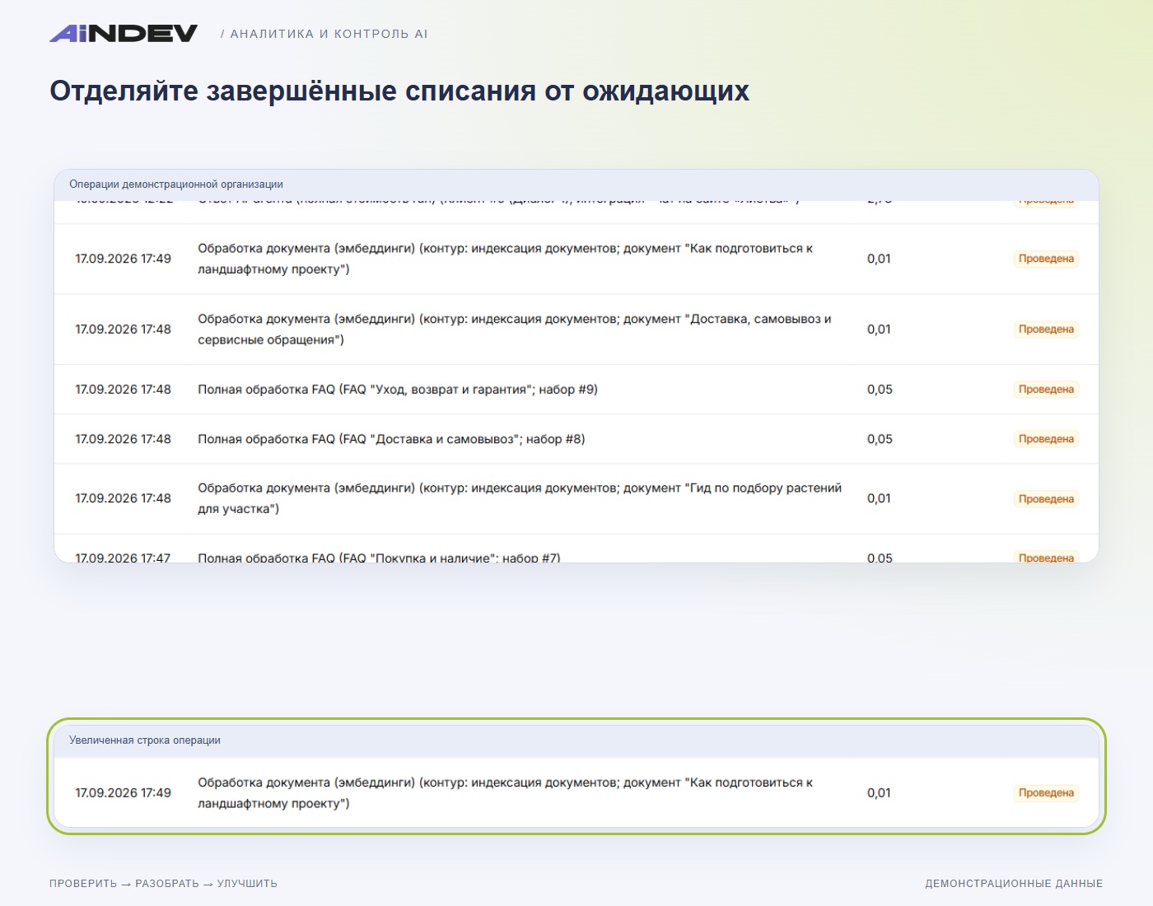Click «Проведена» badge for FAQ set #8
The image size is (1153, 906).
click(x=1046, y=439)
